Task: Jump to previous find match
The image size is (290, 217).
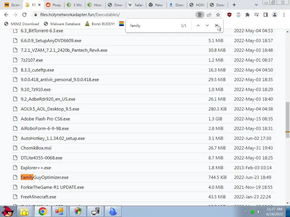Action: pos(198,25)
